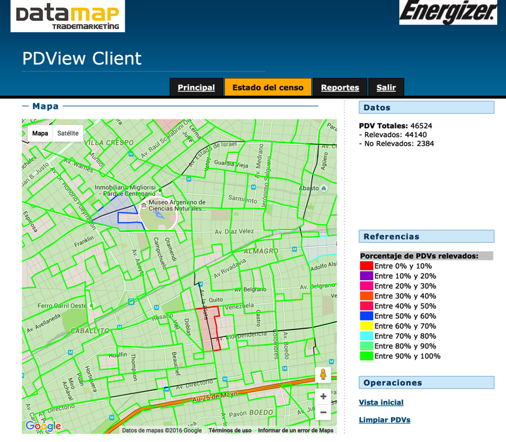Open the Reportes tab
Viewport: 506px width, 442px height.
pyautogui.click(x=340, y=88)
